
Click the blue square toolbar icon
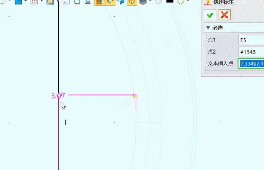(18, 2)
